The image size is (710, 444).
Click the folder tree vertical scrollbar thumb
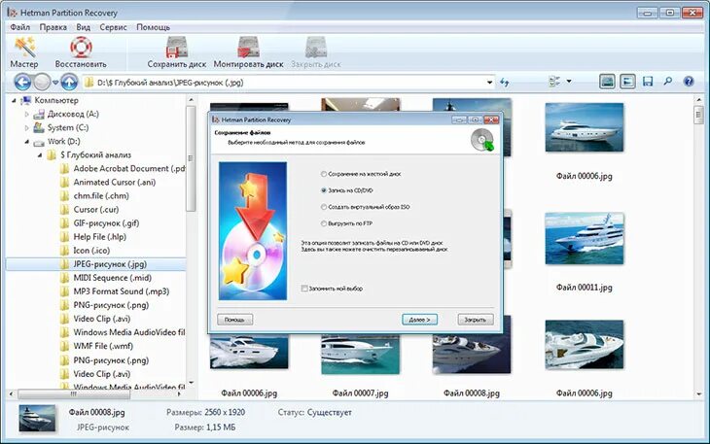191,158
